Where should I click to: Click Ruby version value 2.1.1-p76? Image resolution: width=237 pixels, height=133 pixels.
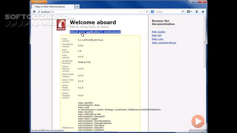(x=90, y=40)
